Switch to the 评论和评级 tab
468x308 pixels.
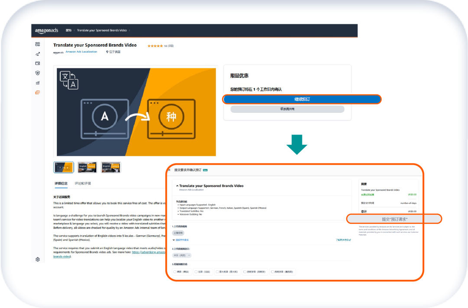click(x=83, y=184)
